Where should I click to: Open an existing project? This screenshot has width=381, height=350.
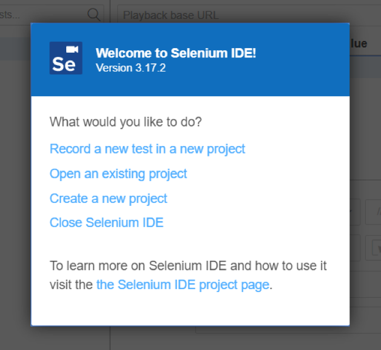click(118, 174)
